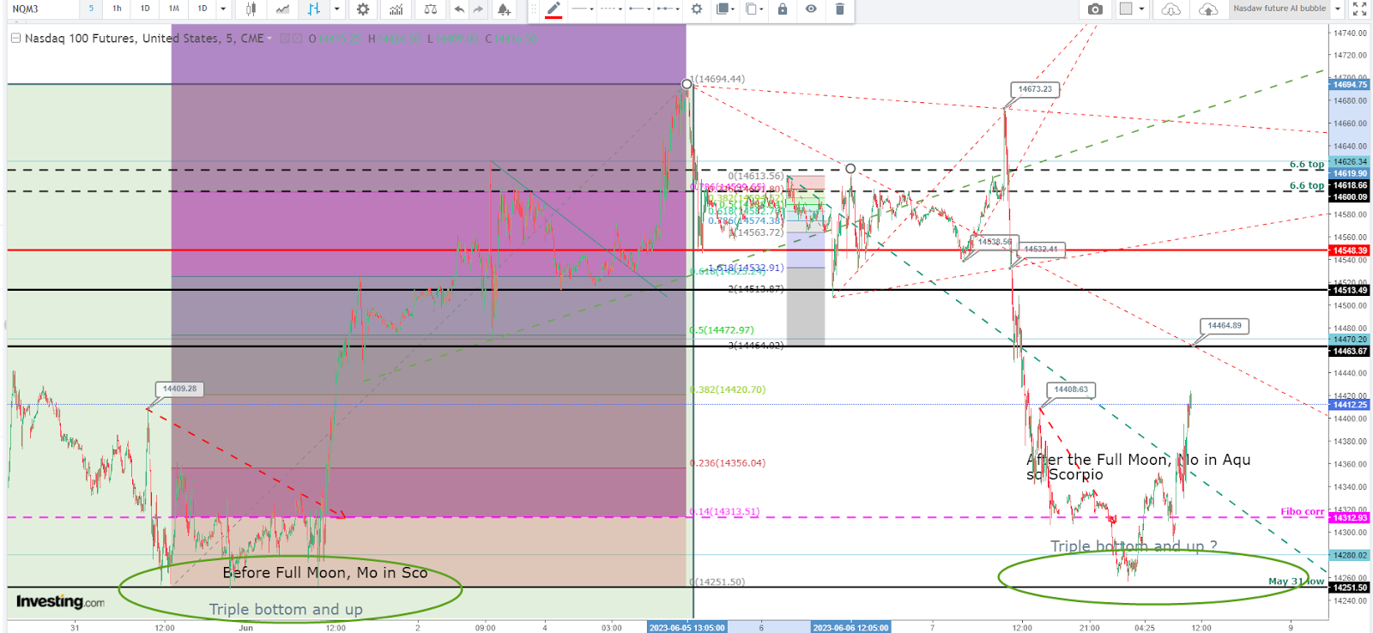This screenshot has height=633, width=1373.
Task: Select the 5 minute interval
Action: (x=91, y=9)
